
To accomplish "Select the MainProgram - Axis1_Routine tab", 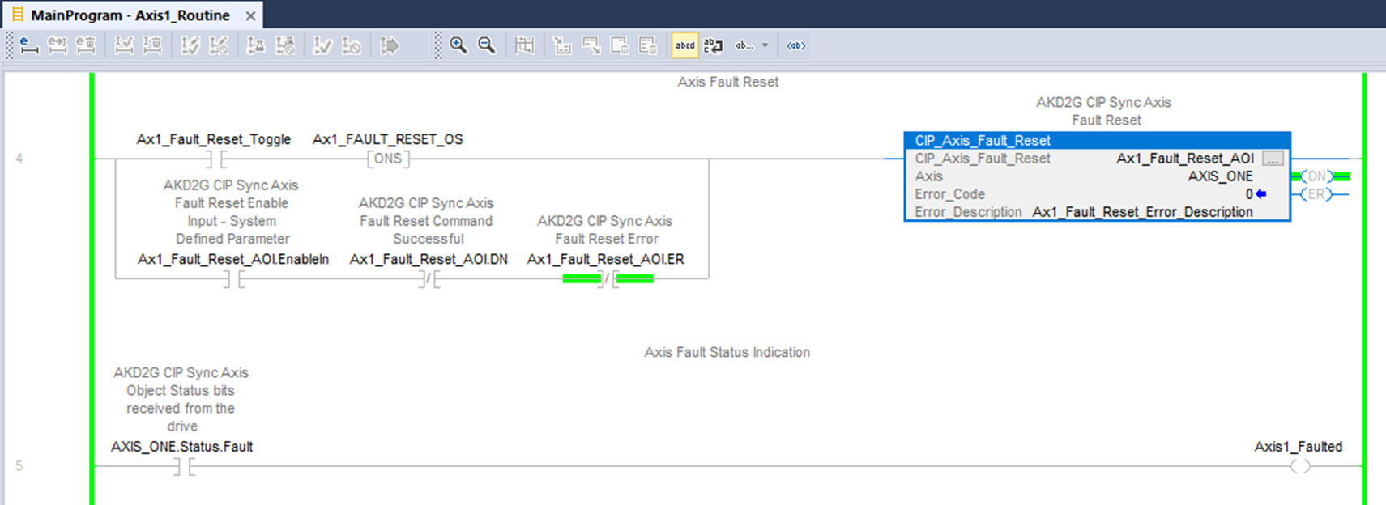I will point(130,15).
